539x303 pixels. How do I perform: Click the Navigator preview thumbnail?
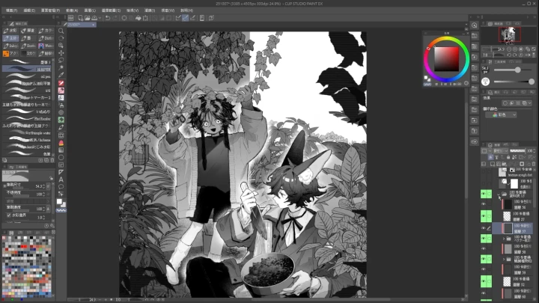510,33
